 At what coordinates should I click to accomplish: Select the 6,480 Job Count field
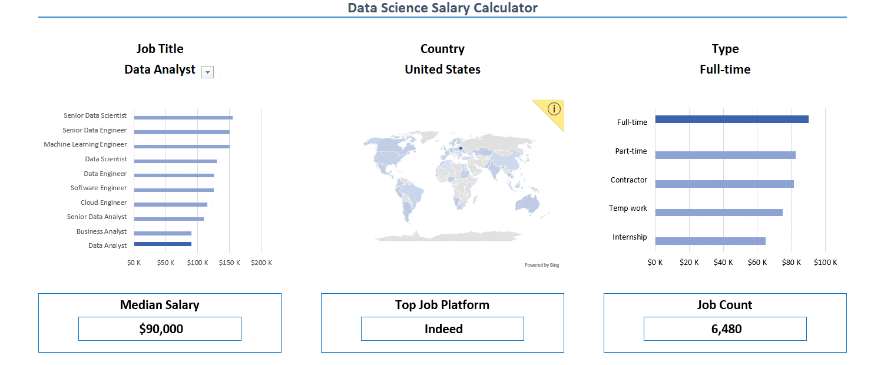(725, 328)
